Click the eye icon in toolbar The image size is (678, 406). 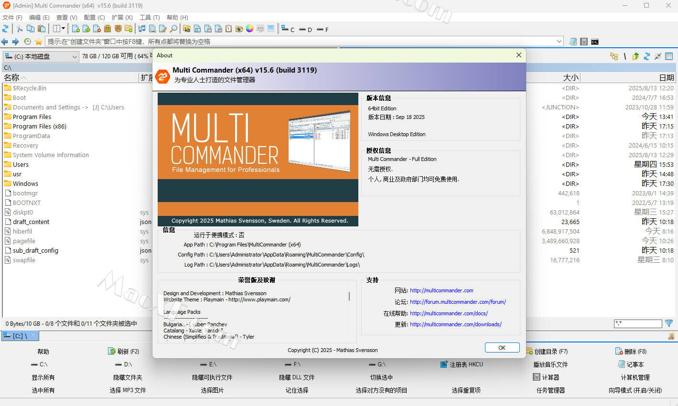(239, 29)
